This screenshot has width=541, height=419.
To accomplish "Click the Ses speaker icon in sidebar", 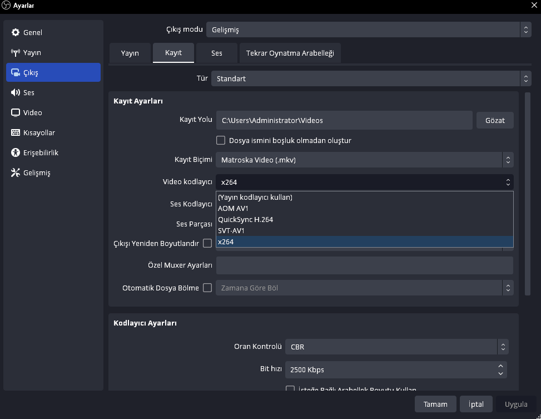I will [16, 92].
